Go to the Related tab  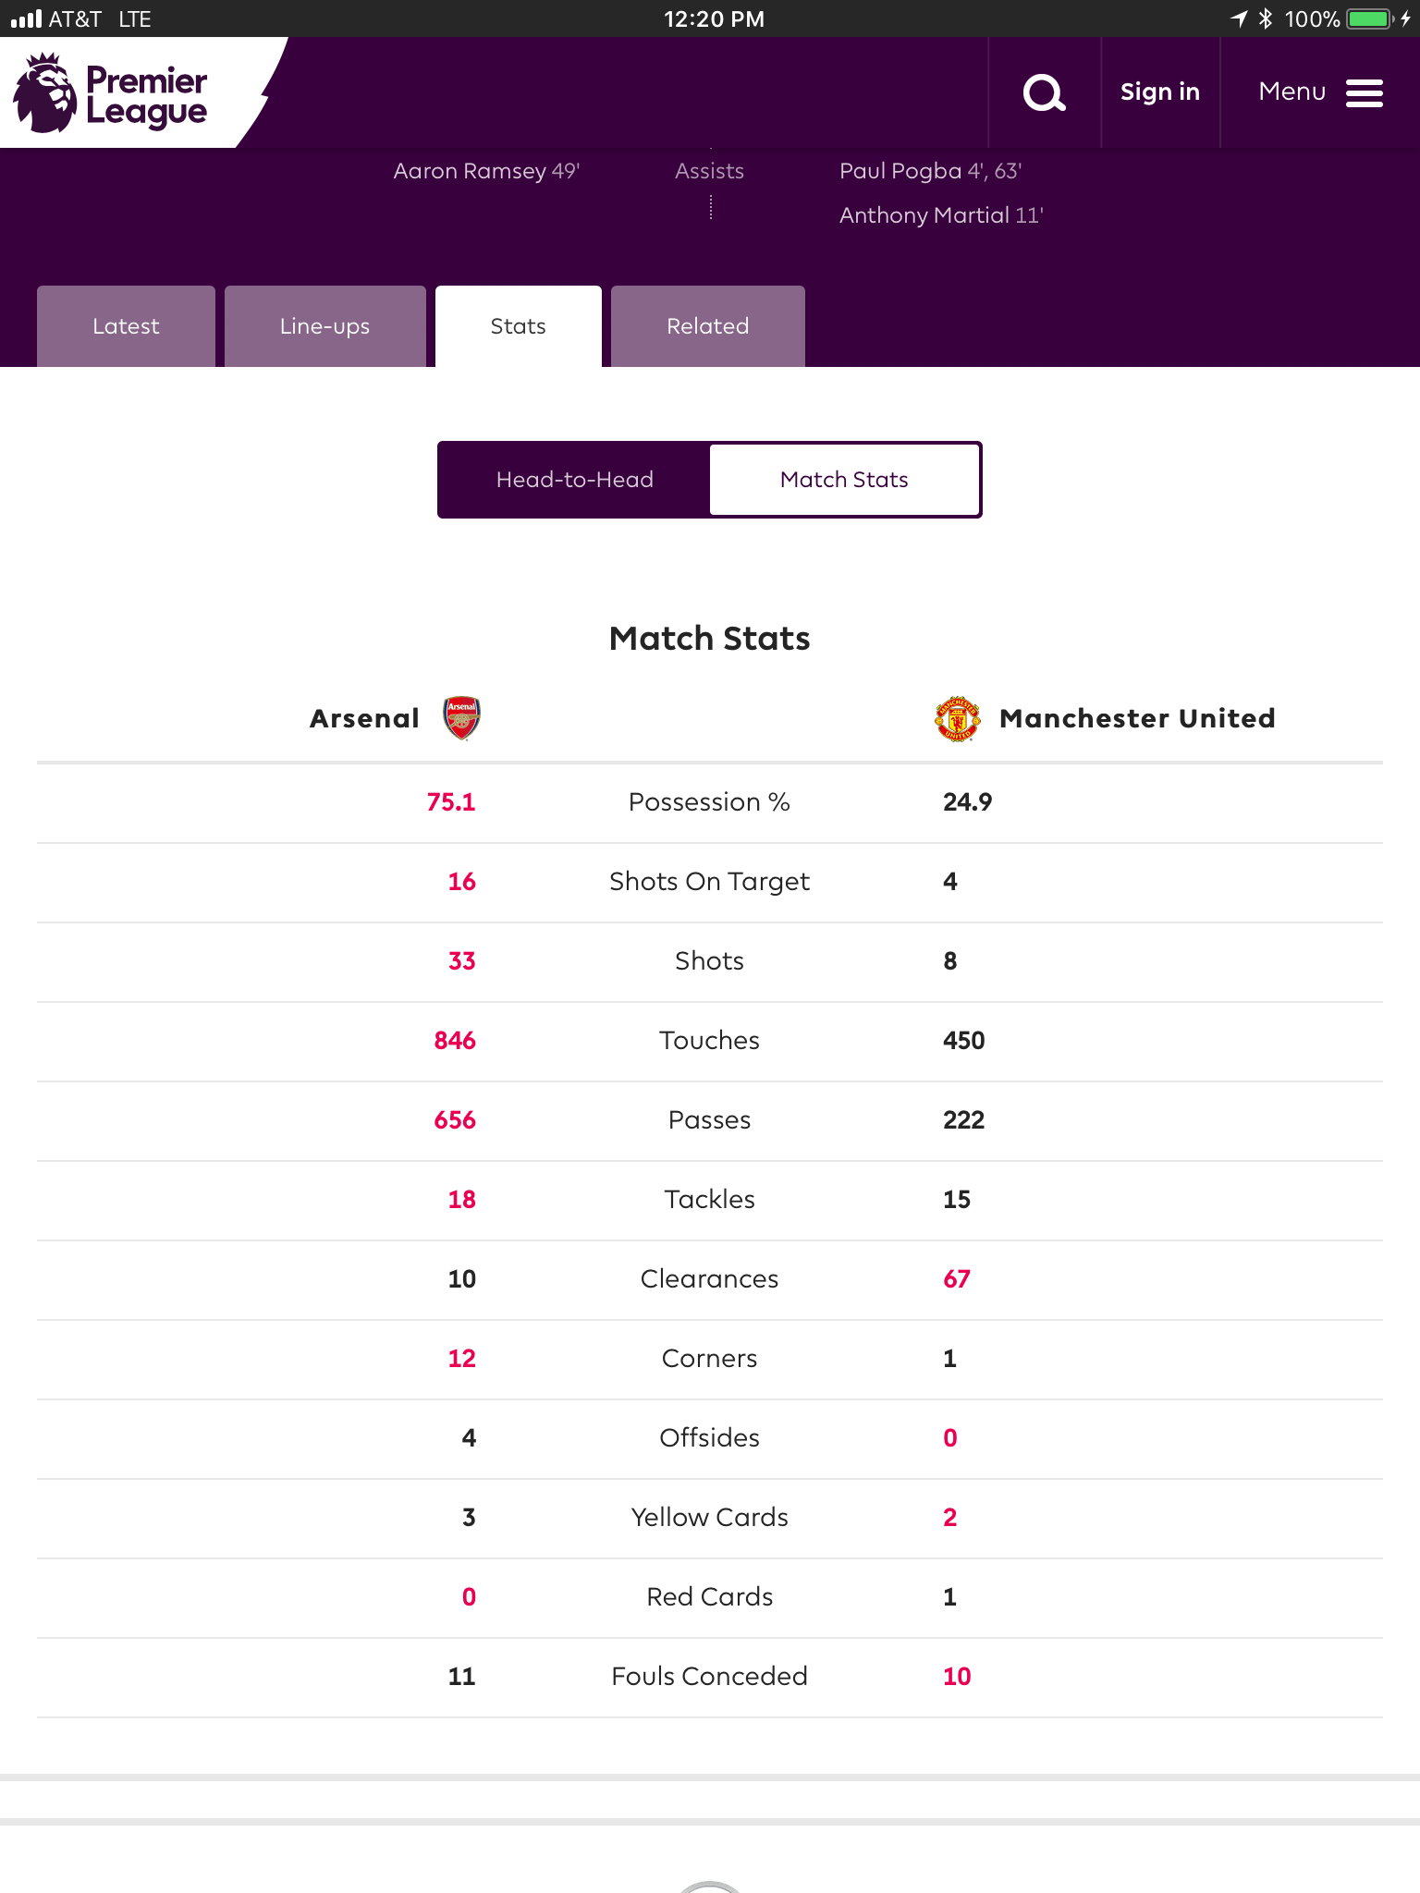(x=707, y=326)
